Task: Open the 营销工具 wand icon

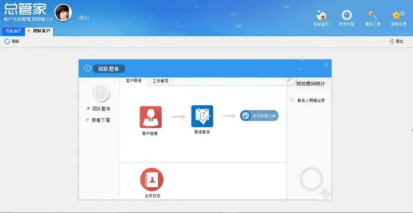Action: tap(372, 15)
